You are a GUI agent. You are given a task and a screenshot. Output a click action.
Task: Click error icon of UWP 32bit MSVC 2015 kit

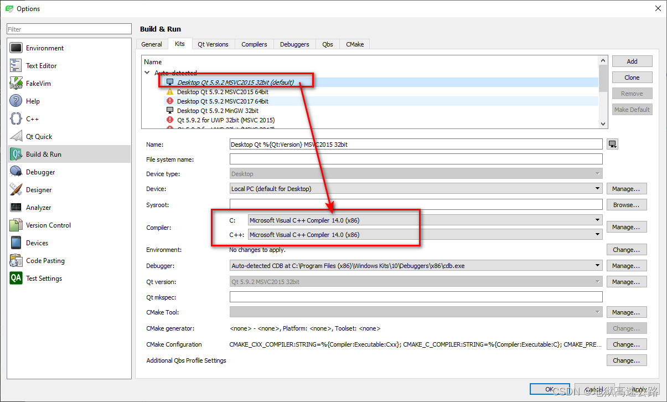coord(170,120)
